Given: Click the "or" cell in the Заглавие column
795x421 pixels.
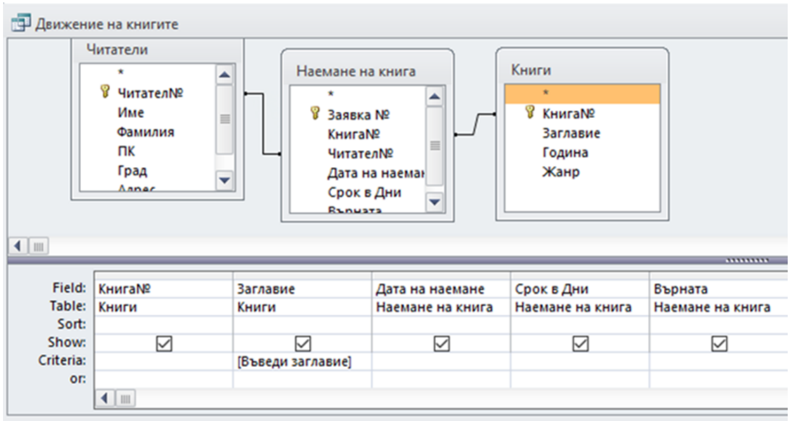Looking at the screenshot, I should 302,379.
